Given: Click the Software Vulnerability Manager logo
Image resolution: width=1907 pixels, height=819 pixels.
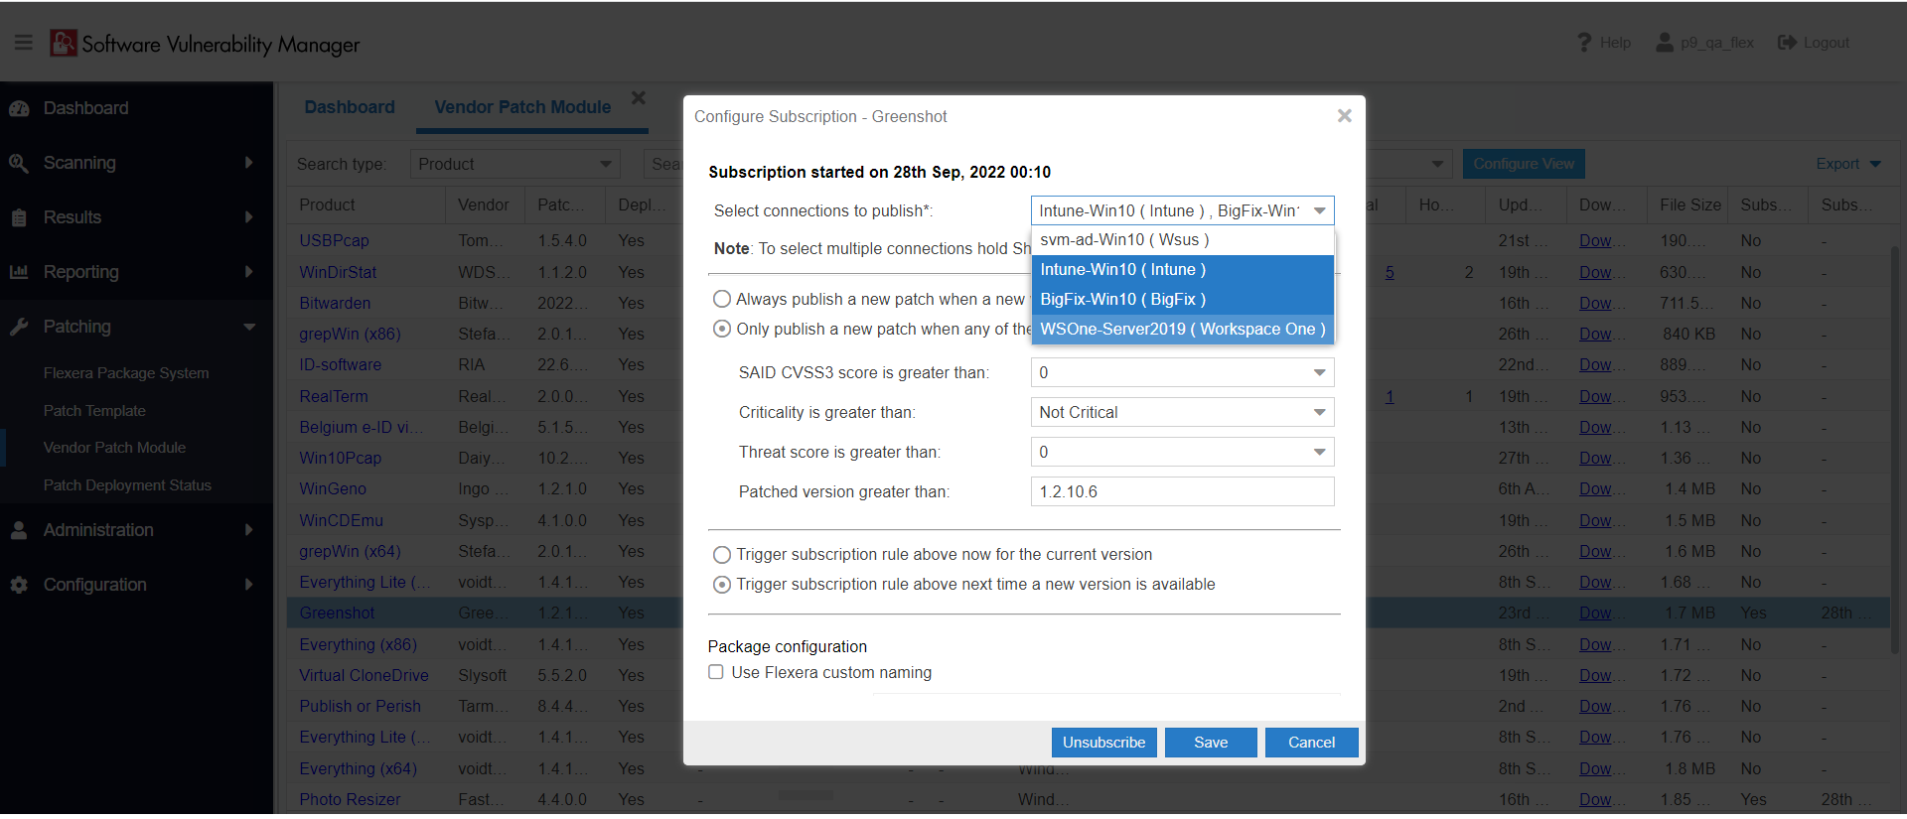Looking at the screenshot, I should 206,44.
